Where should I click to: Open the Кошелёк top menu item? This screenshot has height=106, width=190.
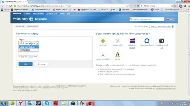[x=17, y=14]
